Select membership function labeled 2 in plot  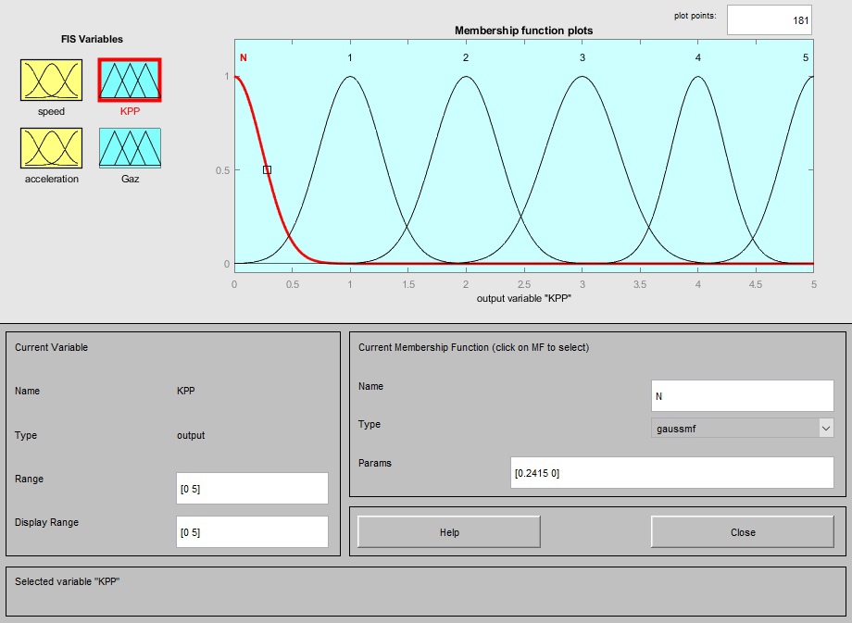point(466,57)
